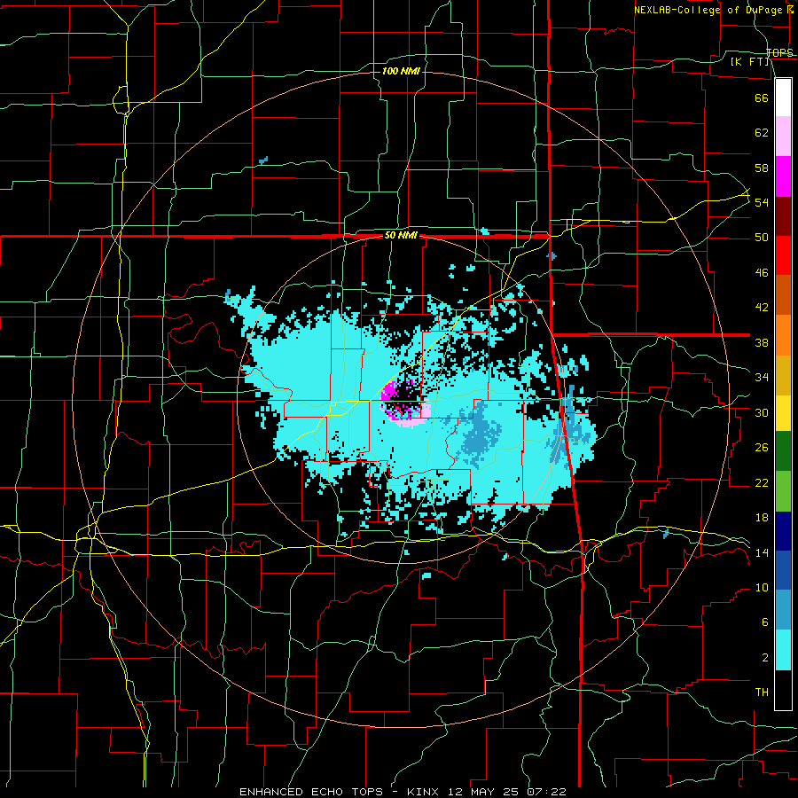Pick the light steel-blue legend swatch
798x798 pixels.
coord(783,610)
